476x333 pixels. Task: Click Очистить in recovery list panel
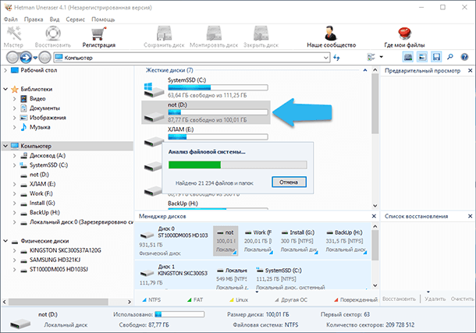(462, 299)
